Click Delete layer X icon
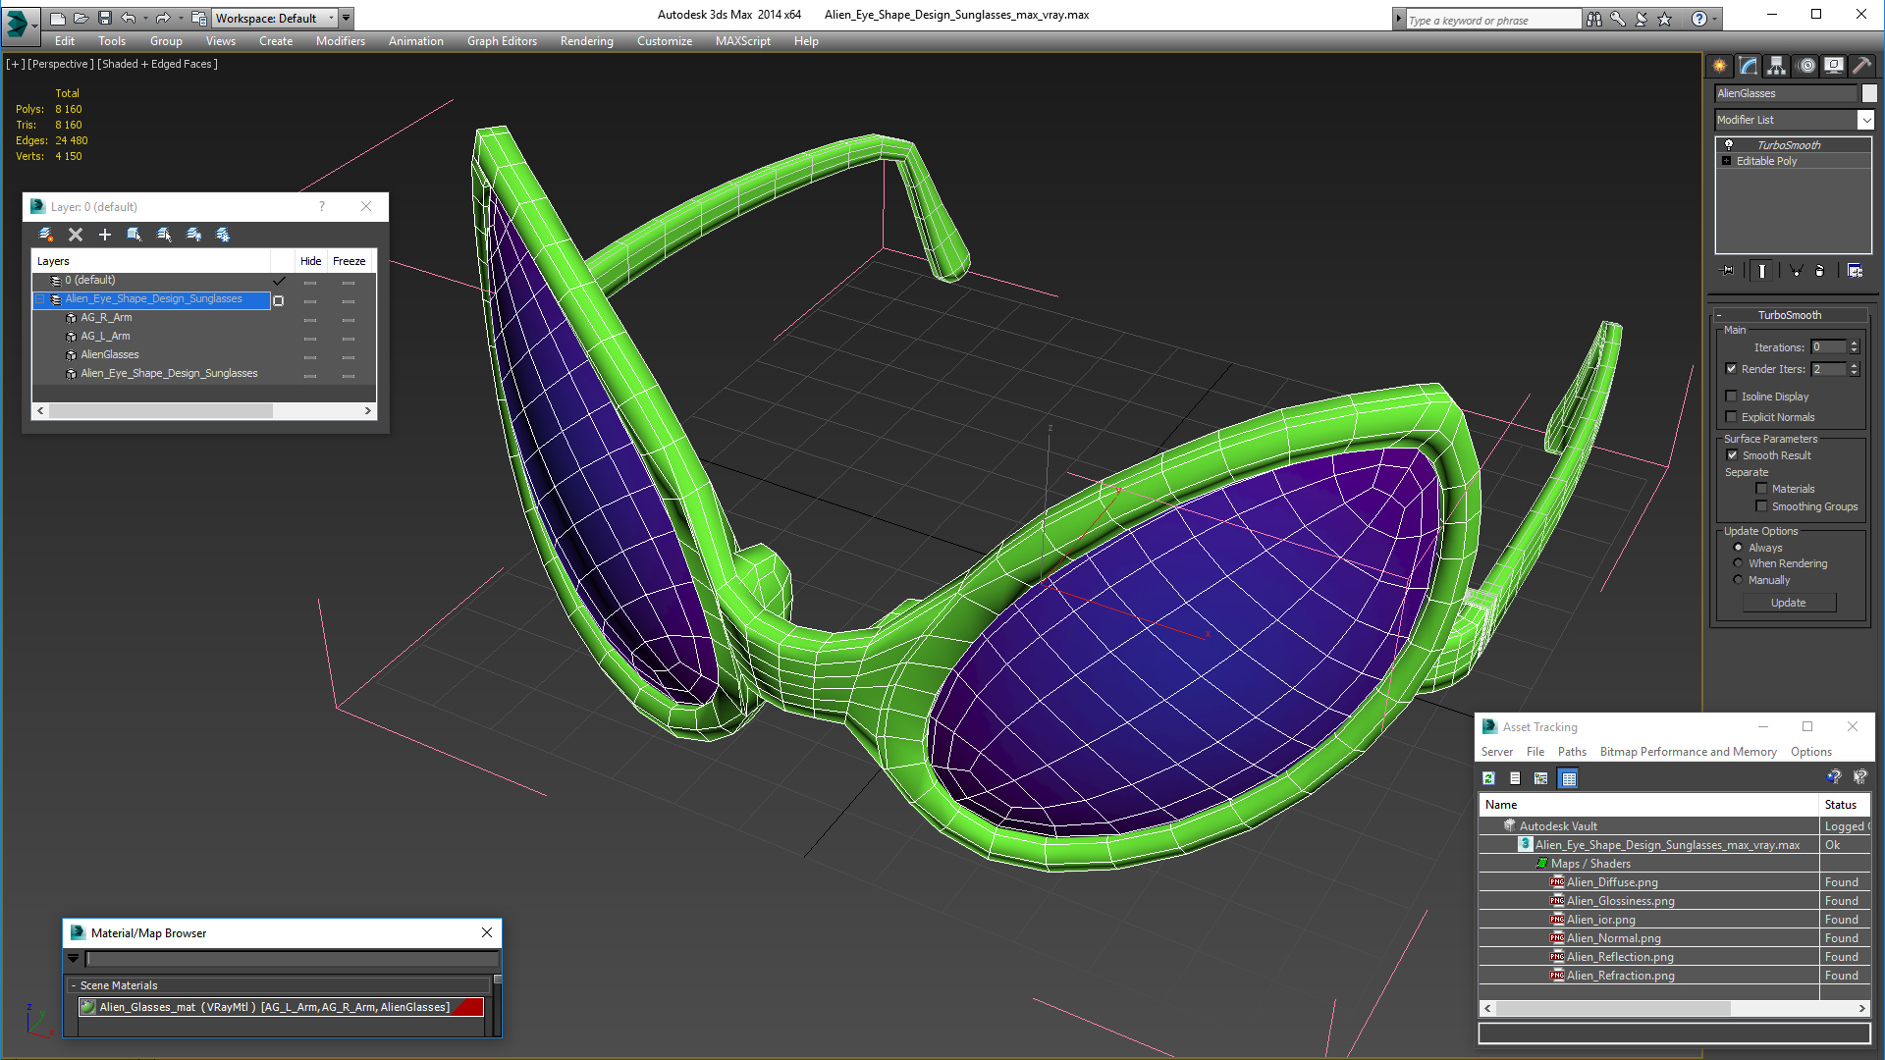Image resolution: width=1885 pixels, height=1060 pixels. [76, 235]
